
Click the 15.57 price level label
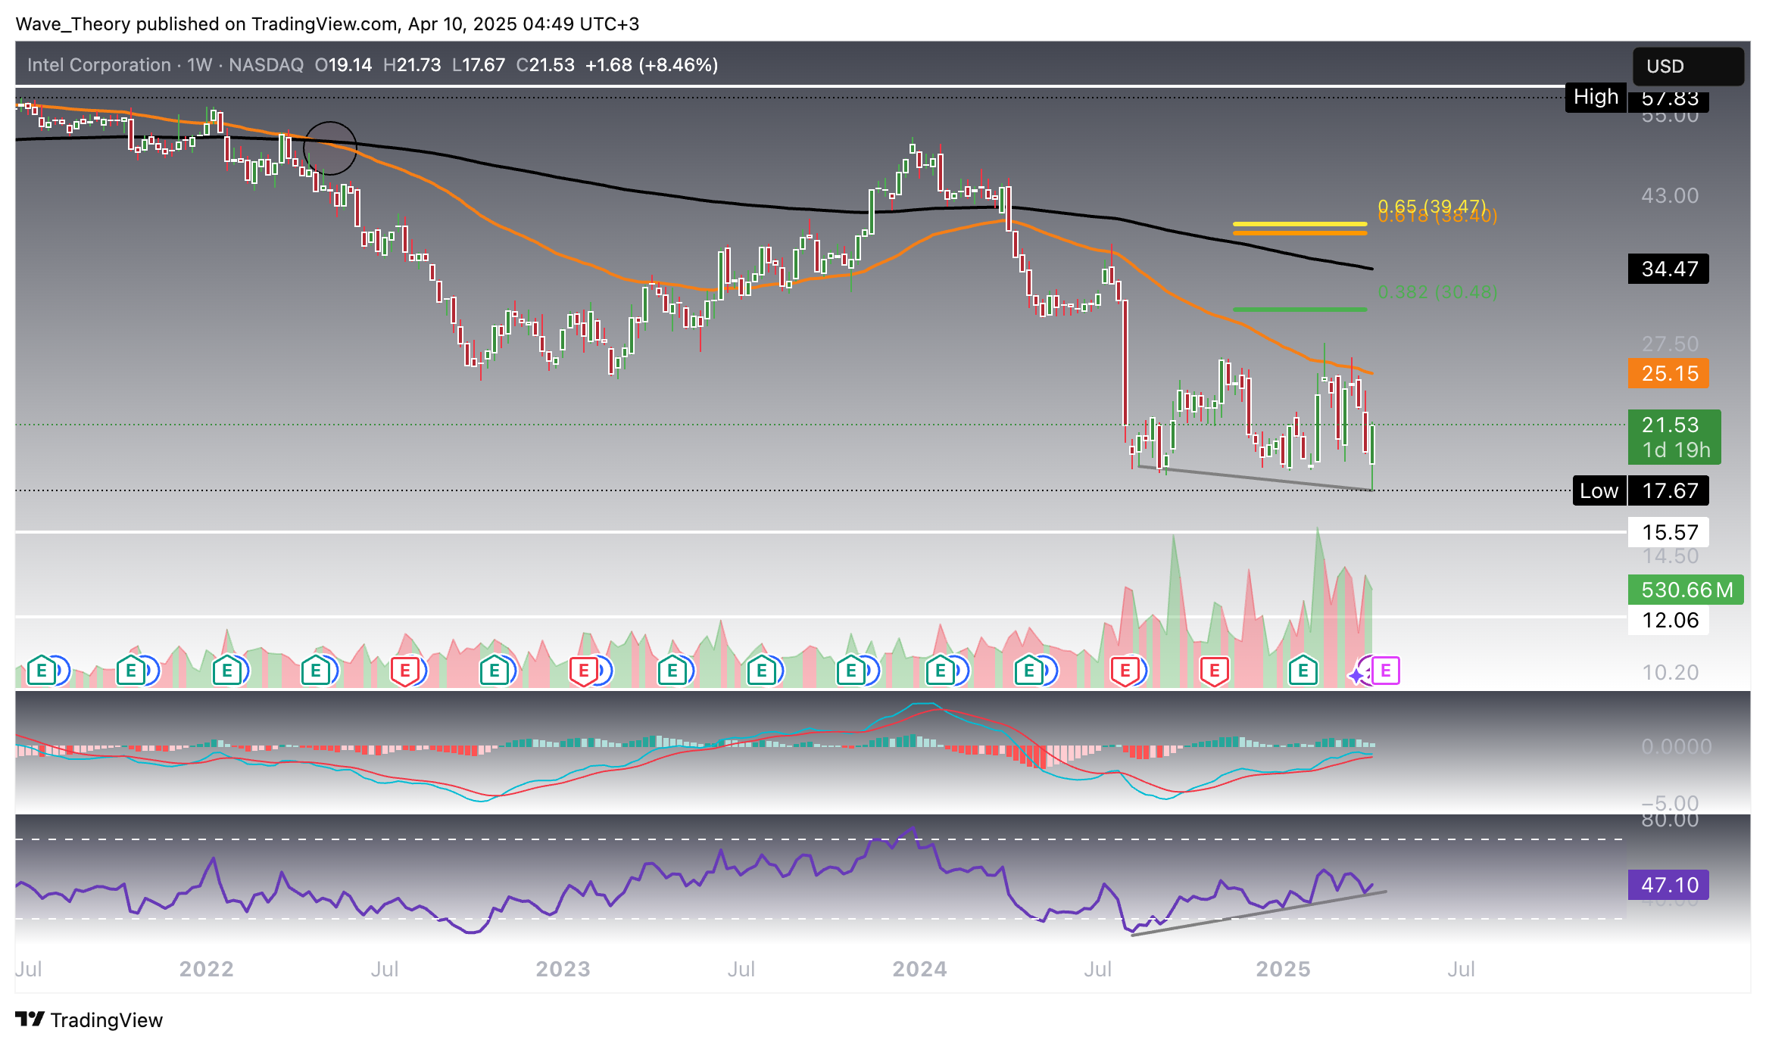(x=1668, y=532)
